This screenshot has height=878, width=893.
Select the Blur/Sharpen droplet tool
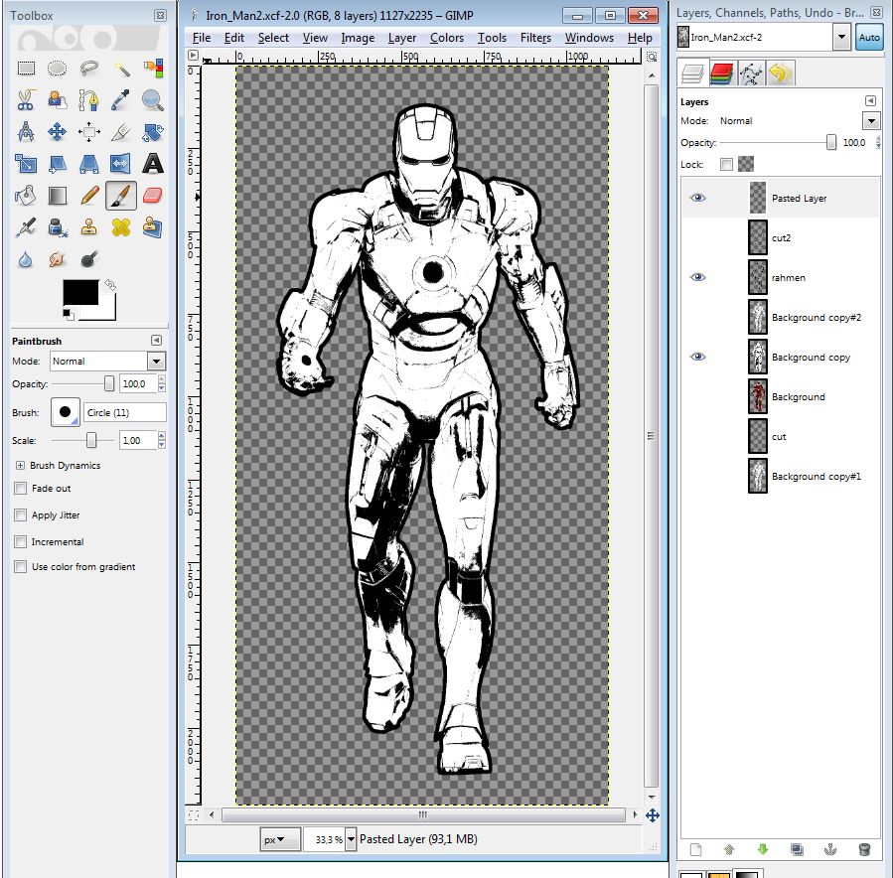pos(26,259)
